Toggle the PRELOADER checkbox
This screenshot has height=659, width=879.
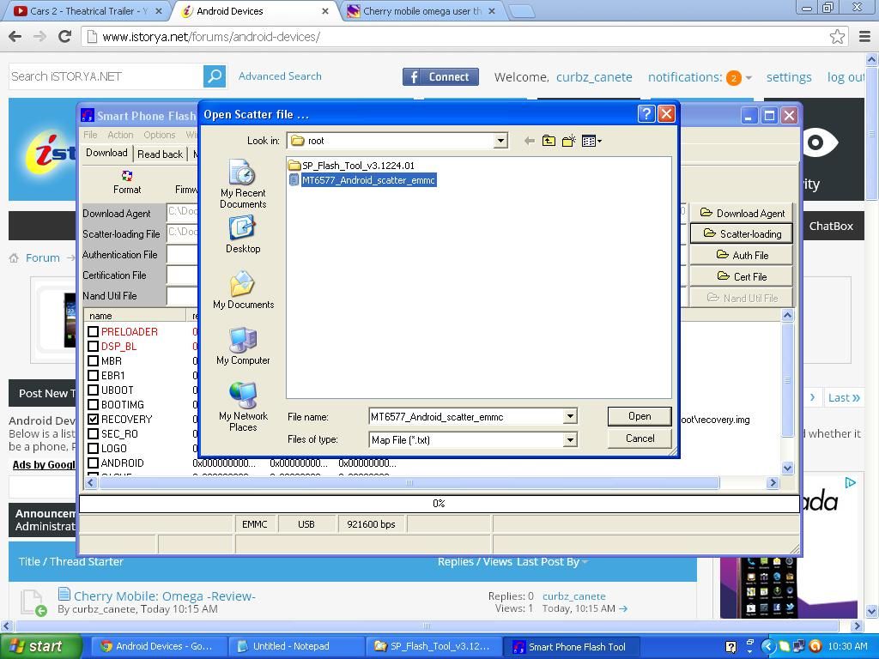pyautogui.click(x=93, y=332)
